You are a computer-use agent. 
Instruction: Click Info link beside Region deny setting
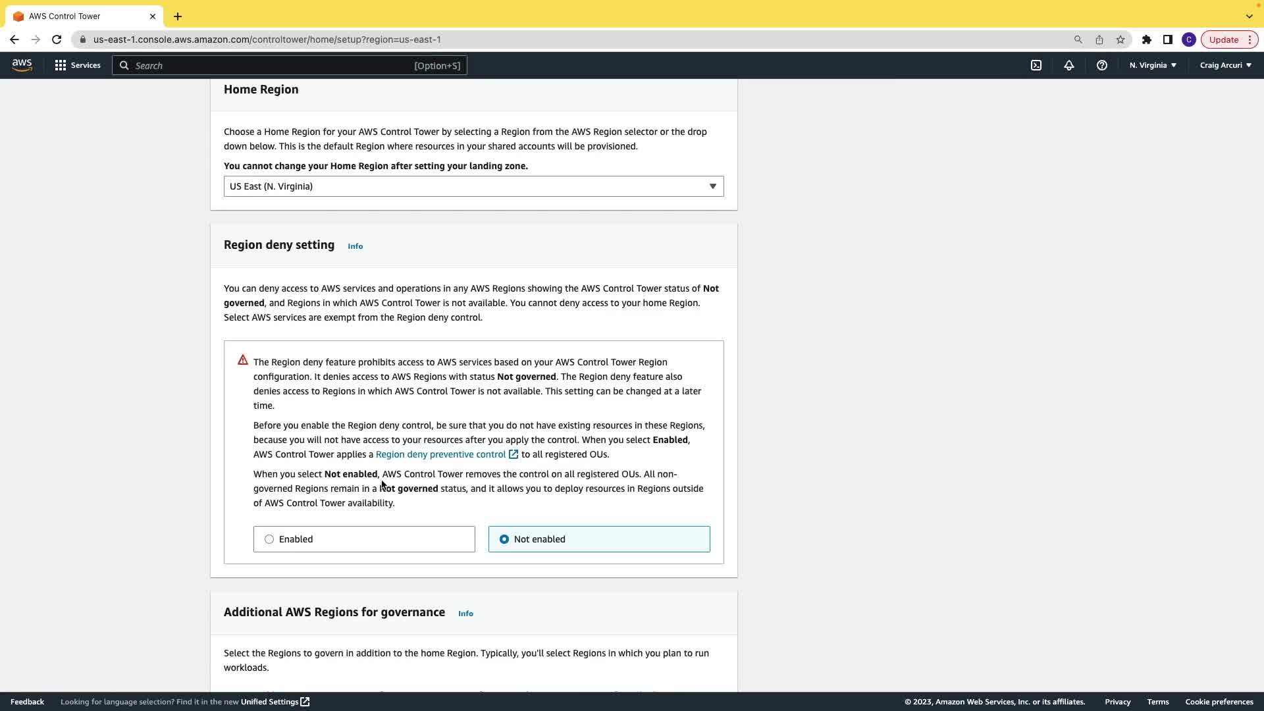click(355, 246)
